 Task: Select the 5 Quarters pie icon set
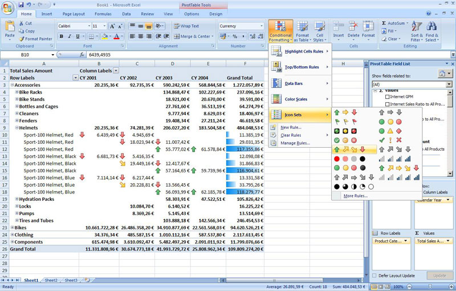(x=353, y=187)
